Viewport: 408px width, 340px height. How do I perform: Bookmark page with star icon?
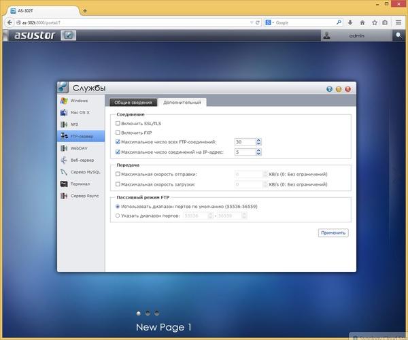(x=375, y=22)
